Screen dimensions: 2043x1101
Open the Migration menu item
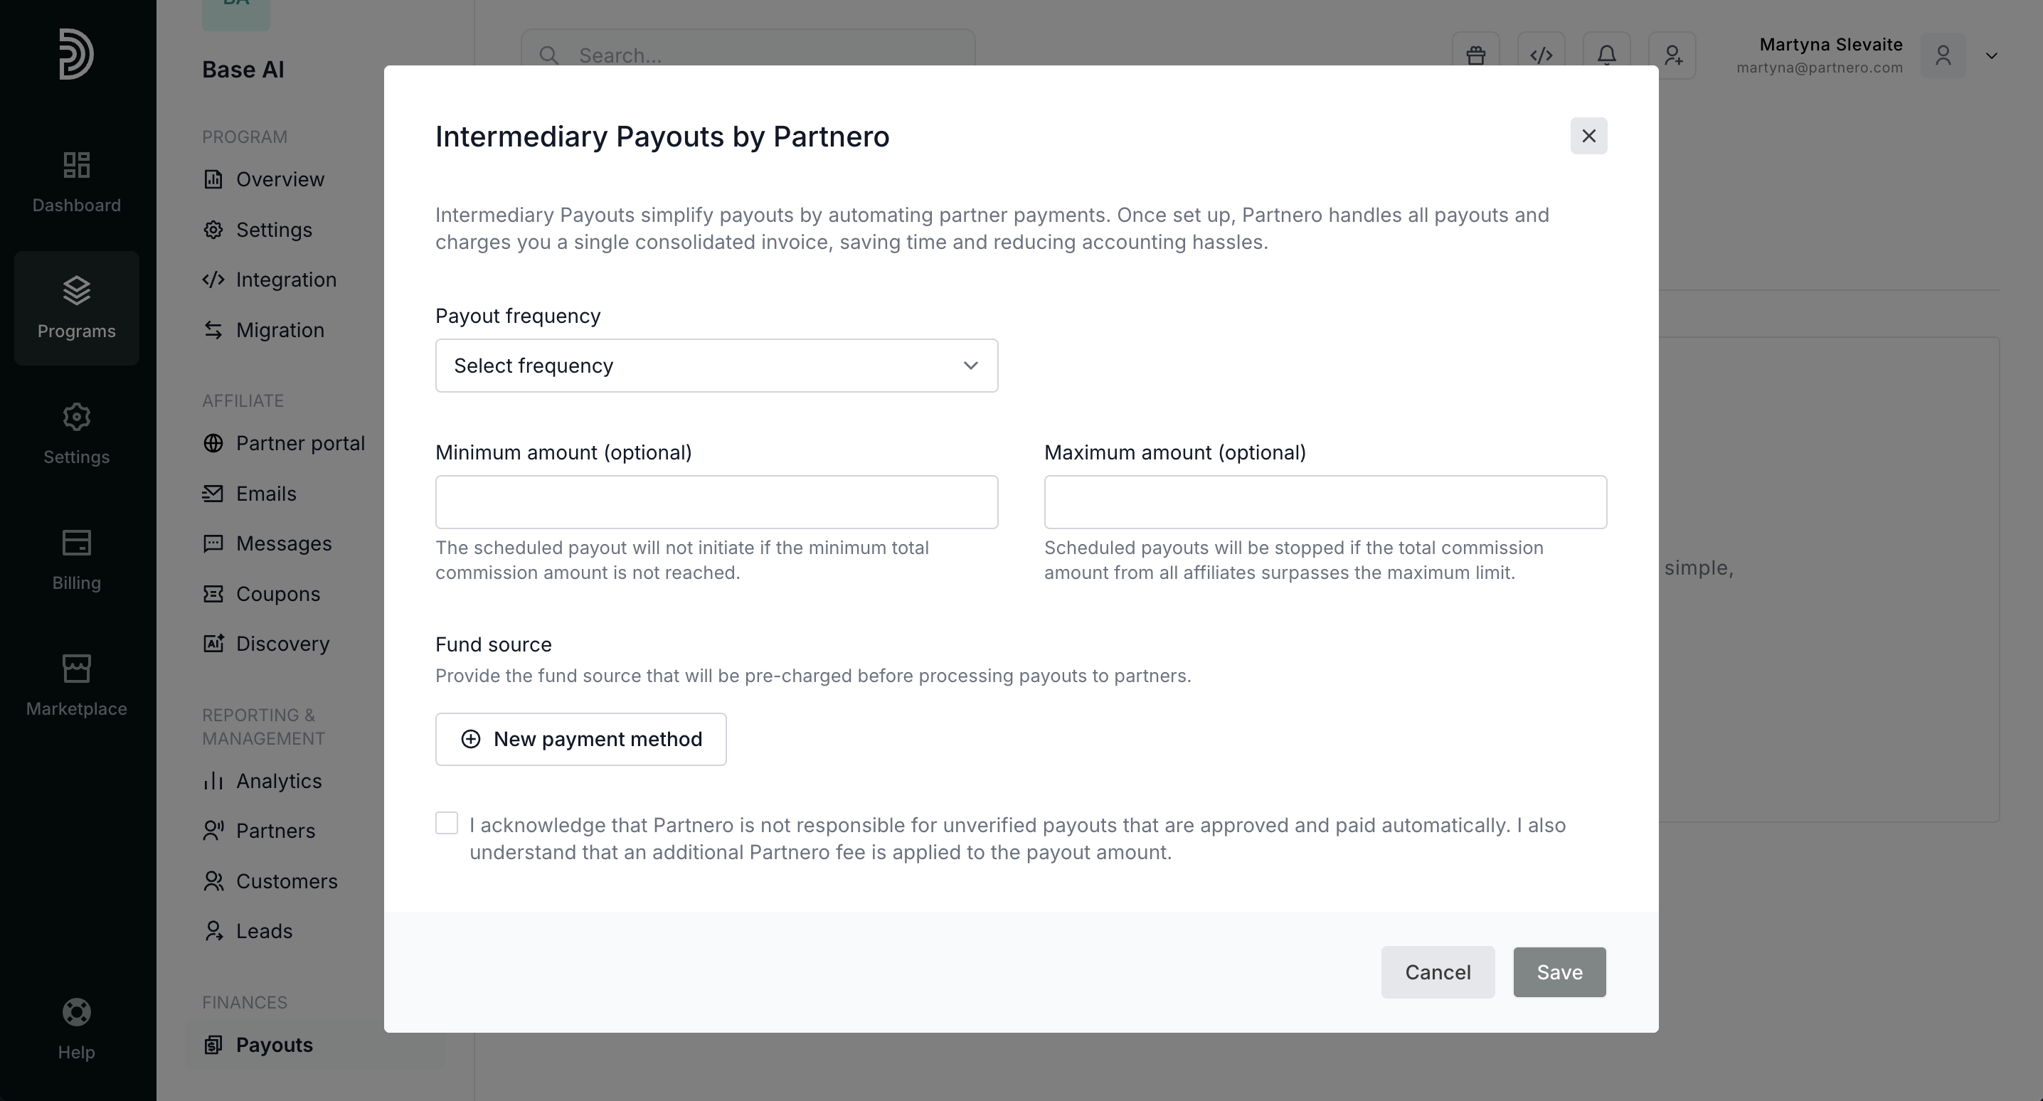(x=279, y=330)
